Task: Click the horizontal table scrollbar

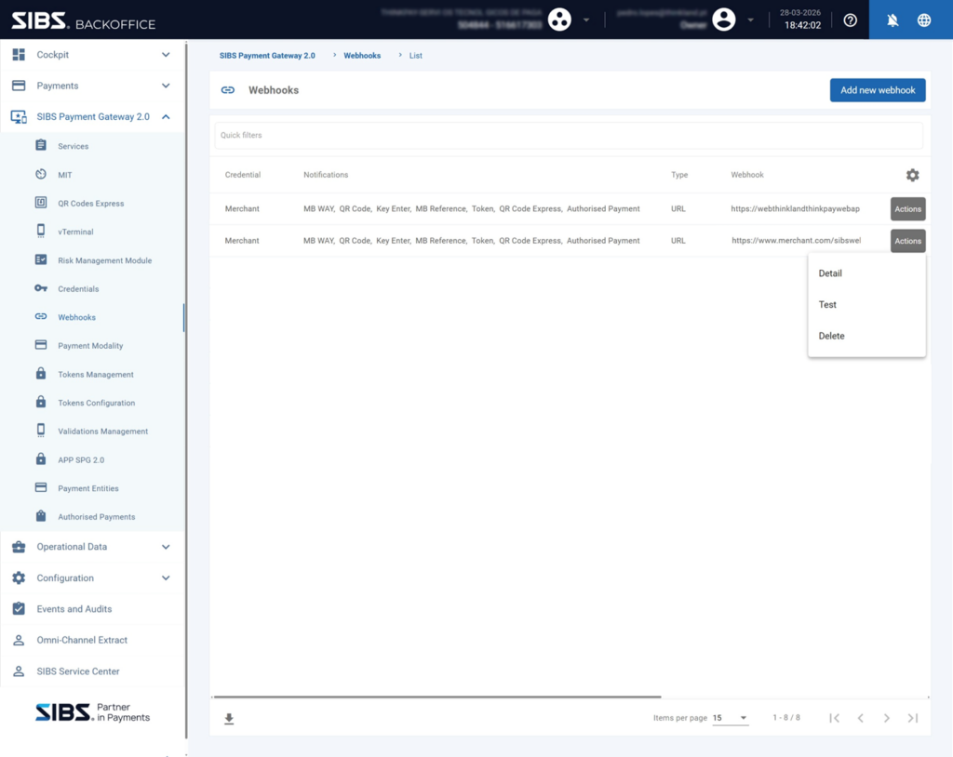Action: coord(436,697)
